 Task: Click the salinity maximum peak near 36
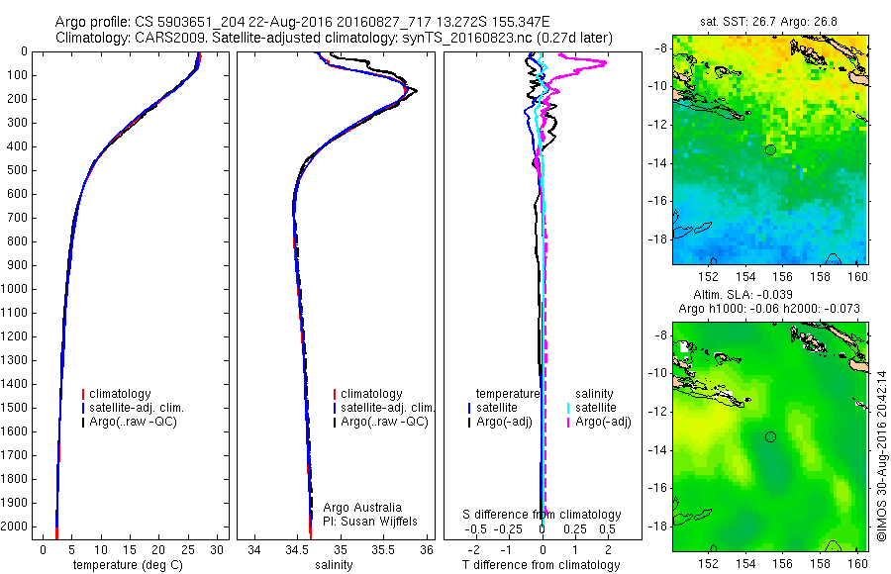point(414,91)
